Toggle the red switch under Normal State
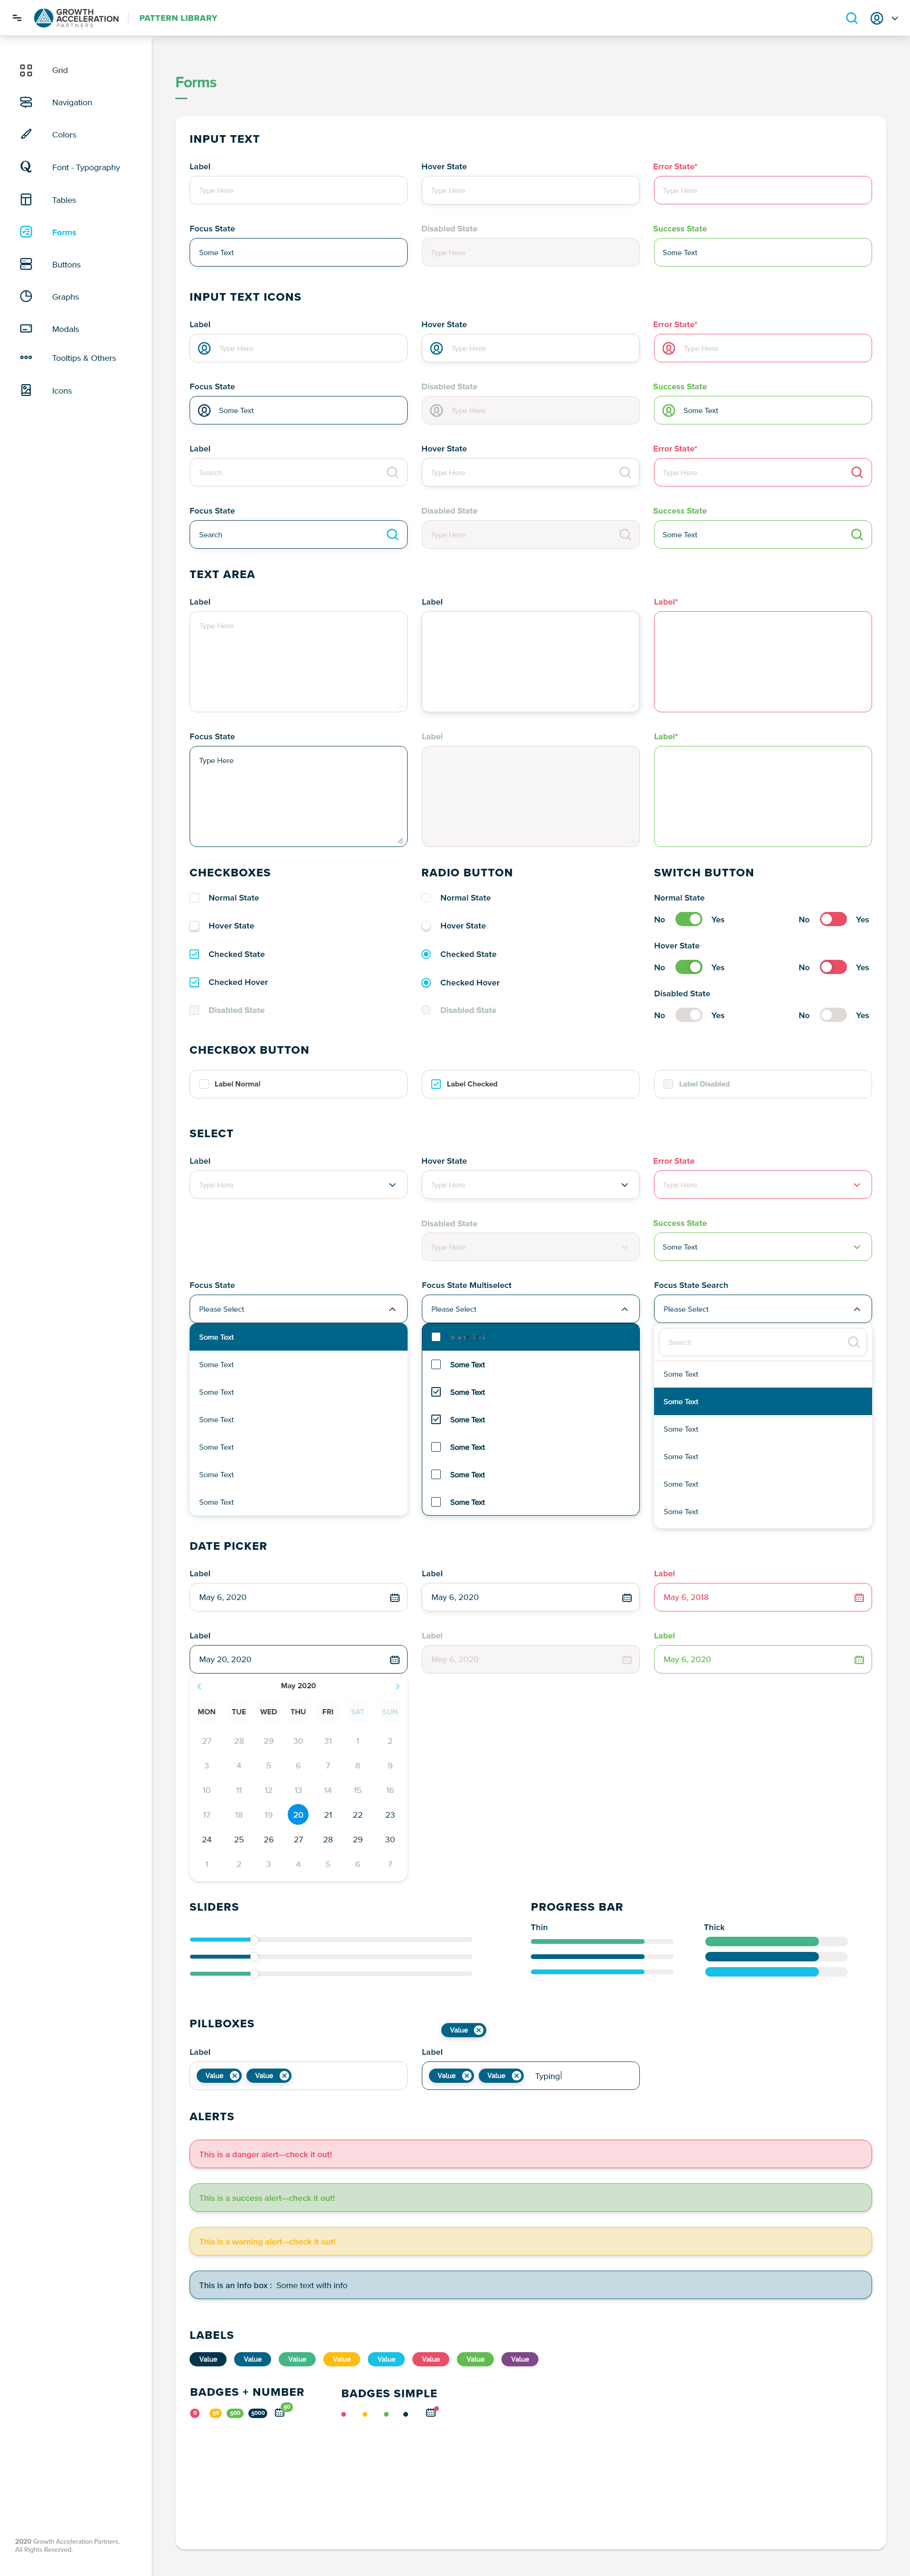910x2576 pixels. tap(832, 919)
